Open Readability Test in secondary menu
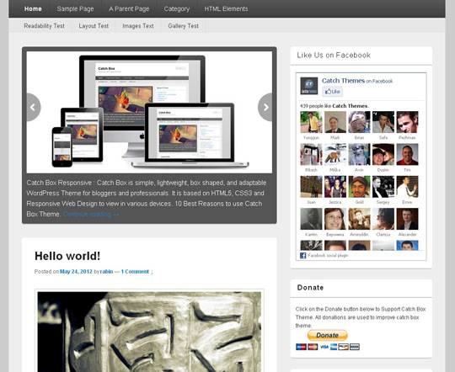This screenshot has width=455, height=372. pos(44,26)
